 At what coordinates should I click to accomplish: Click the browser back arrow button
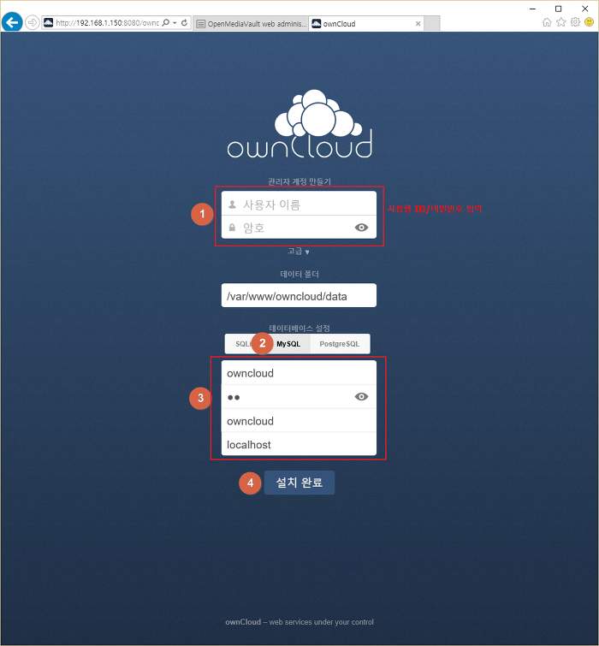click(12, 22)
